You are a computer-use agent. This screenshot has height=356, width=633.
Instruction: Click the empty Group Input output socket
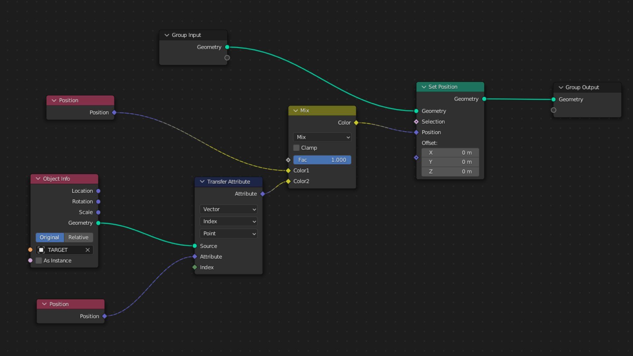pyautogui.click(x=227, y=58)
